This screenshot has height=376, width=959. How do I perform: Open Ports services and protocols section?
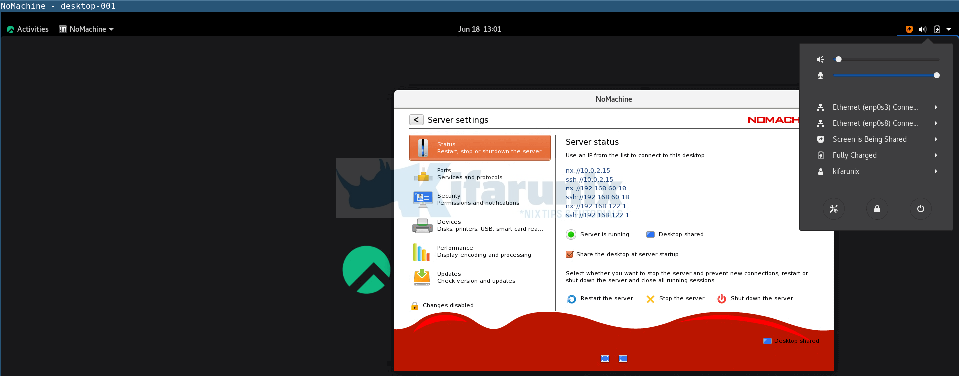click(x=480, y=174)
